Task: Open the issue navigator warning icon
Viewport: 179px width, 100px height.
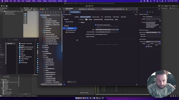Action: click(51, 12)
